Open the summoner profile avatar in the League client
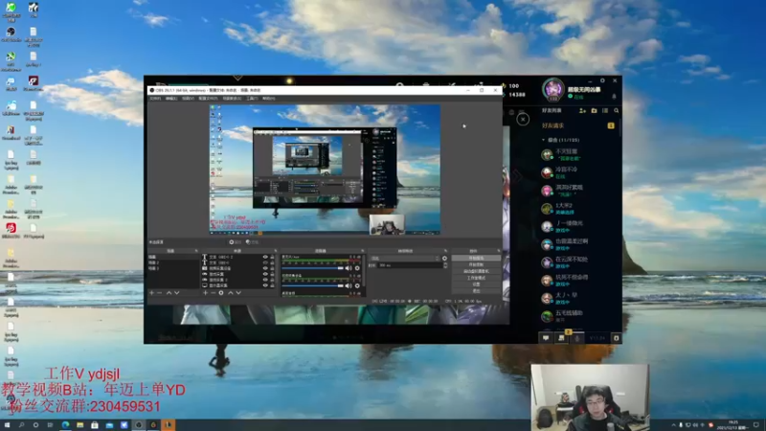 point(553,89)
